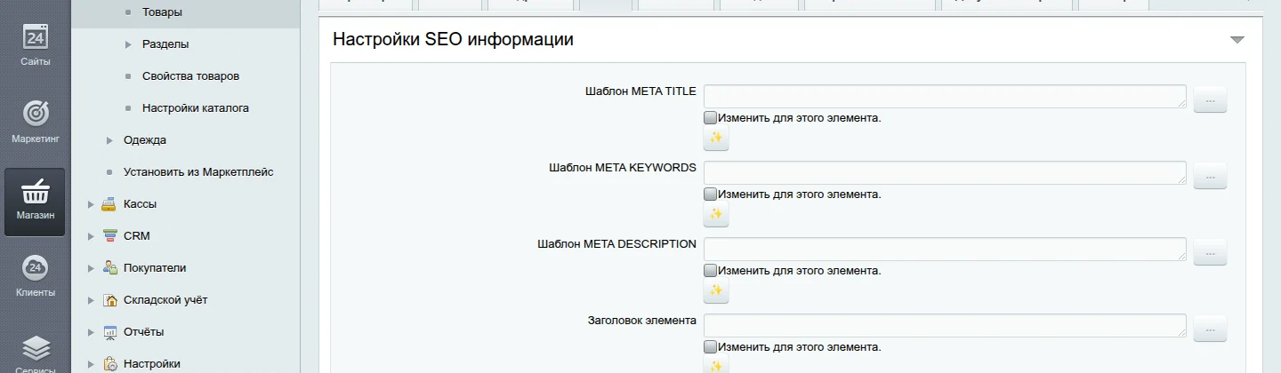Select the Разделы label in the tree

pyautogui.click(x=165, y=44)
